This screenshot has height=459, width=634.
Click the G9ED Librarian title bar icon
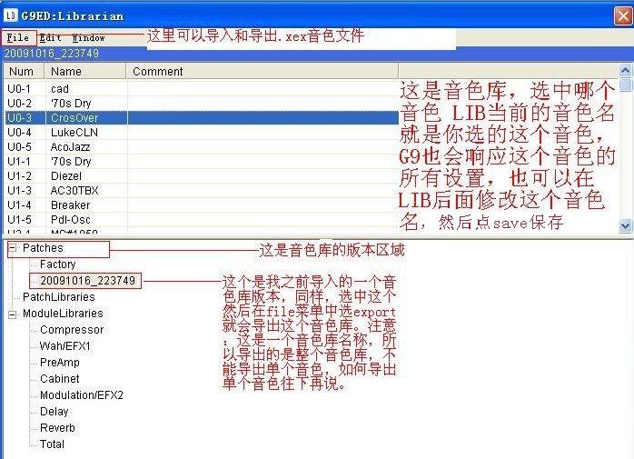tap(11, 15)
